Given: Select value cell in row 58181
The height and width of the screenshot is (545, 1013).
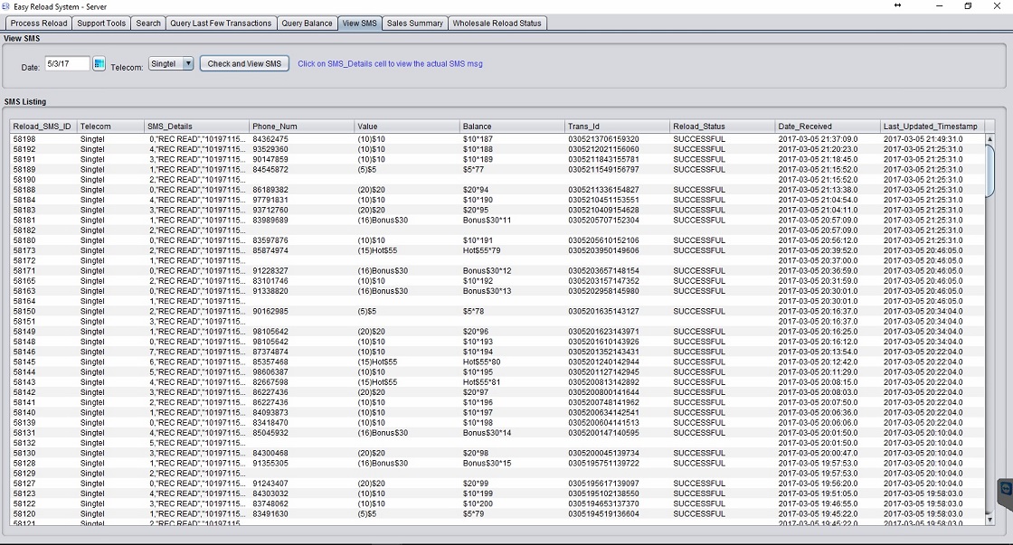Looking at the screenshot, I should tap(408, 221).
